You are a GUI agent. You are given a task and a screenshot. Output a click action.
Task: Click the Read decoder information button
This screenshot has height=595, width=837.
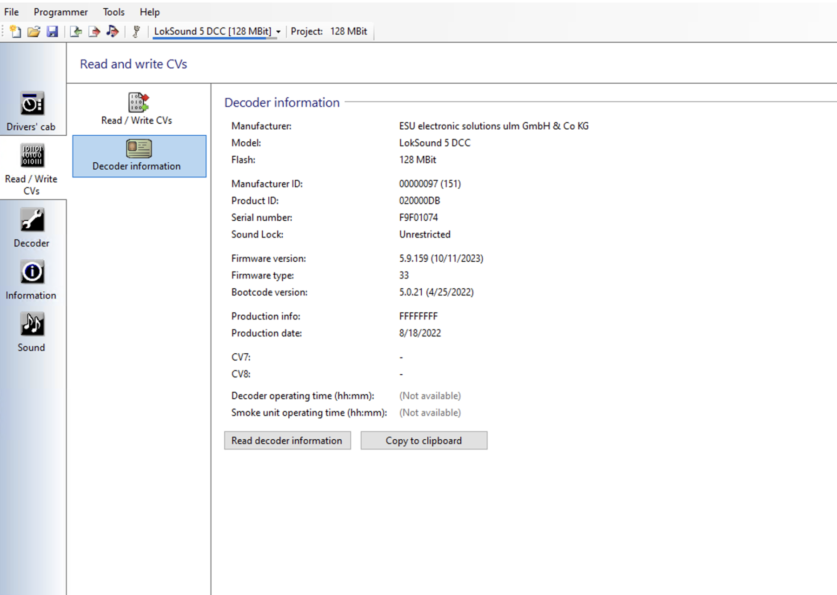pos(287,440)
